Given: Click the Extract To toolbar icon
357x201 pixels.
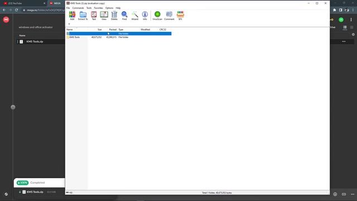Looking at the screenshot, I should coord(83,16).
